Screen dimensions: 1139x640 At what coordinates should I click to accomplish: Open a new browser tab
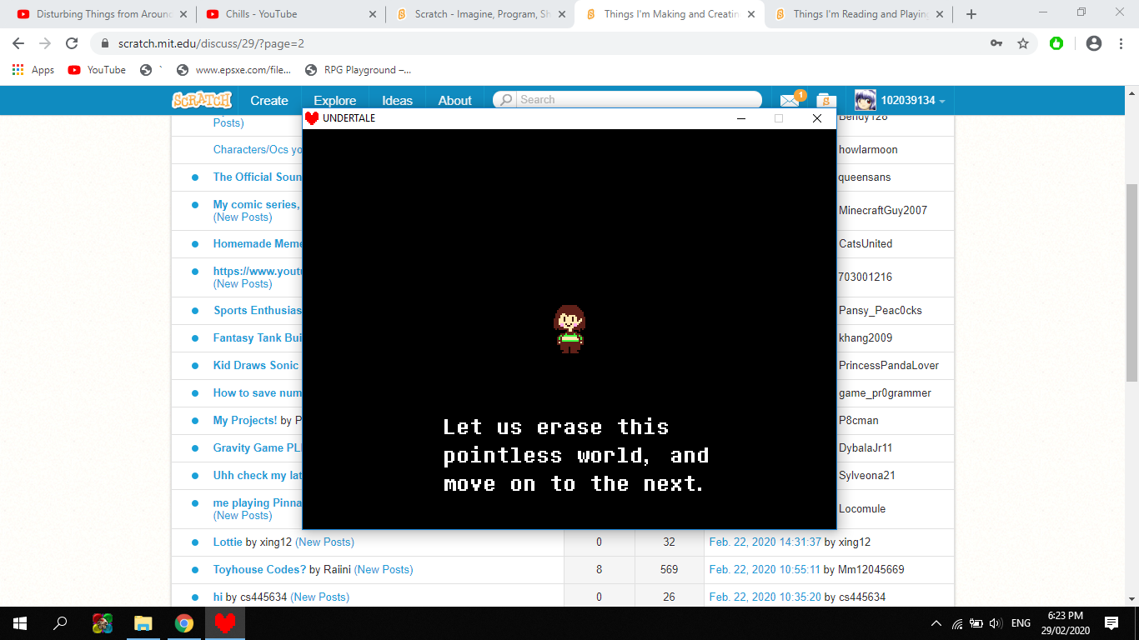pyautogui.click(x=971, y=14)
